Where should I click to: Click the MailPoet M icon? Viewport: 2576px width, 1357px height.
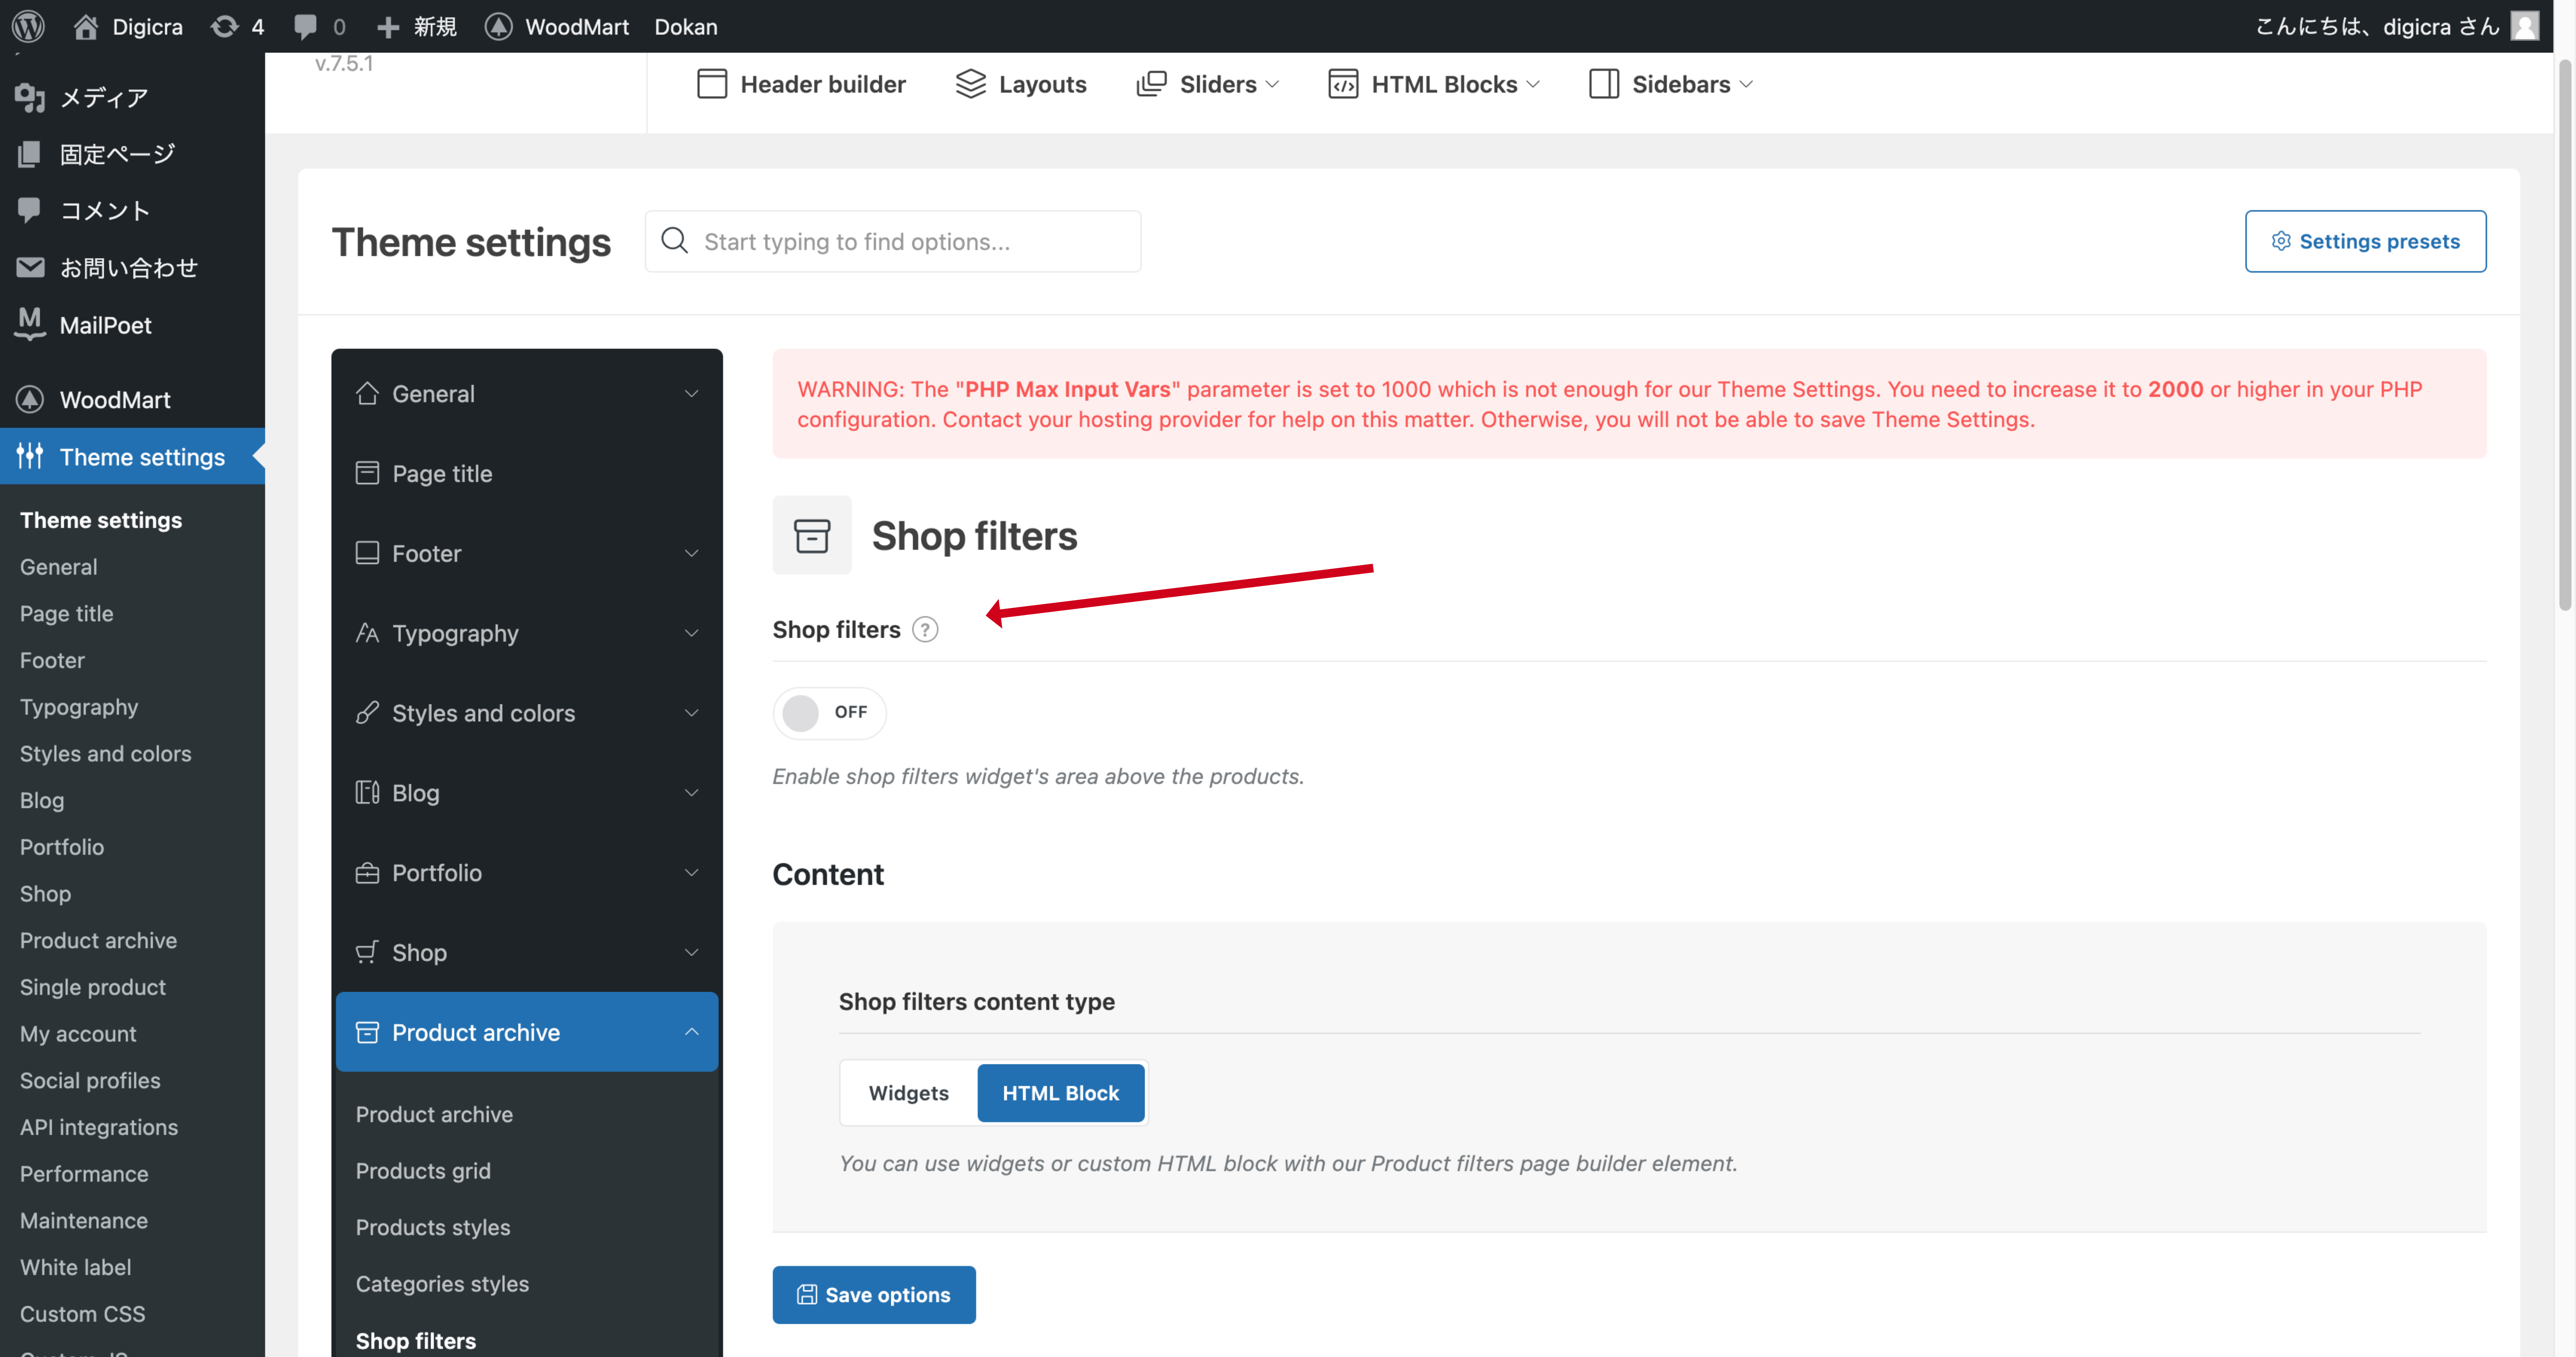30,324
